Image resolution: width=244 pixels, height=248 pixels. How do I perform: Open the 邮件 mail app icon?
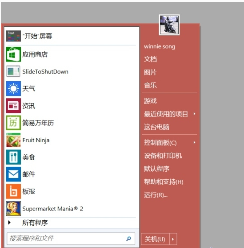(13, 174)
